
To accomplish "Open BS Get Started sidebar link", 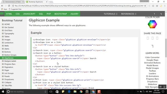I will pos(8,27).
